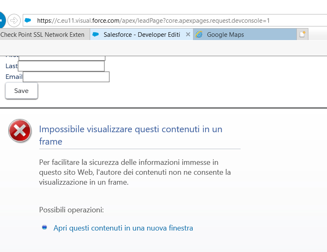Click the "Possibili operazioni:" text
Image resolution: width=327 pixels, height=252 pixels.
[71, 210]
